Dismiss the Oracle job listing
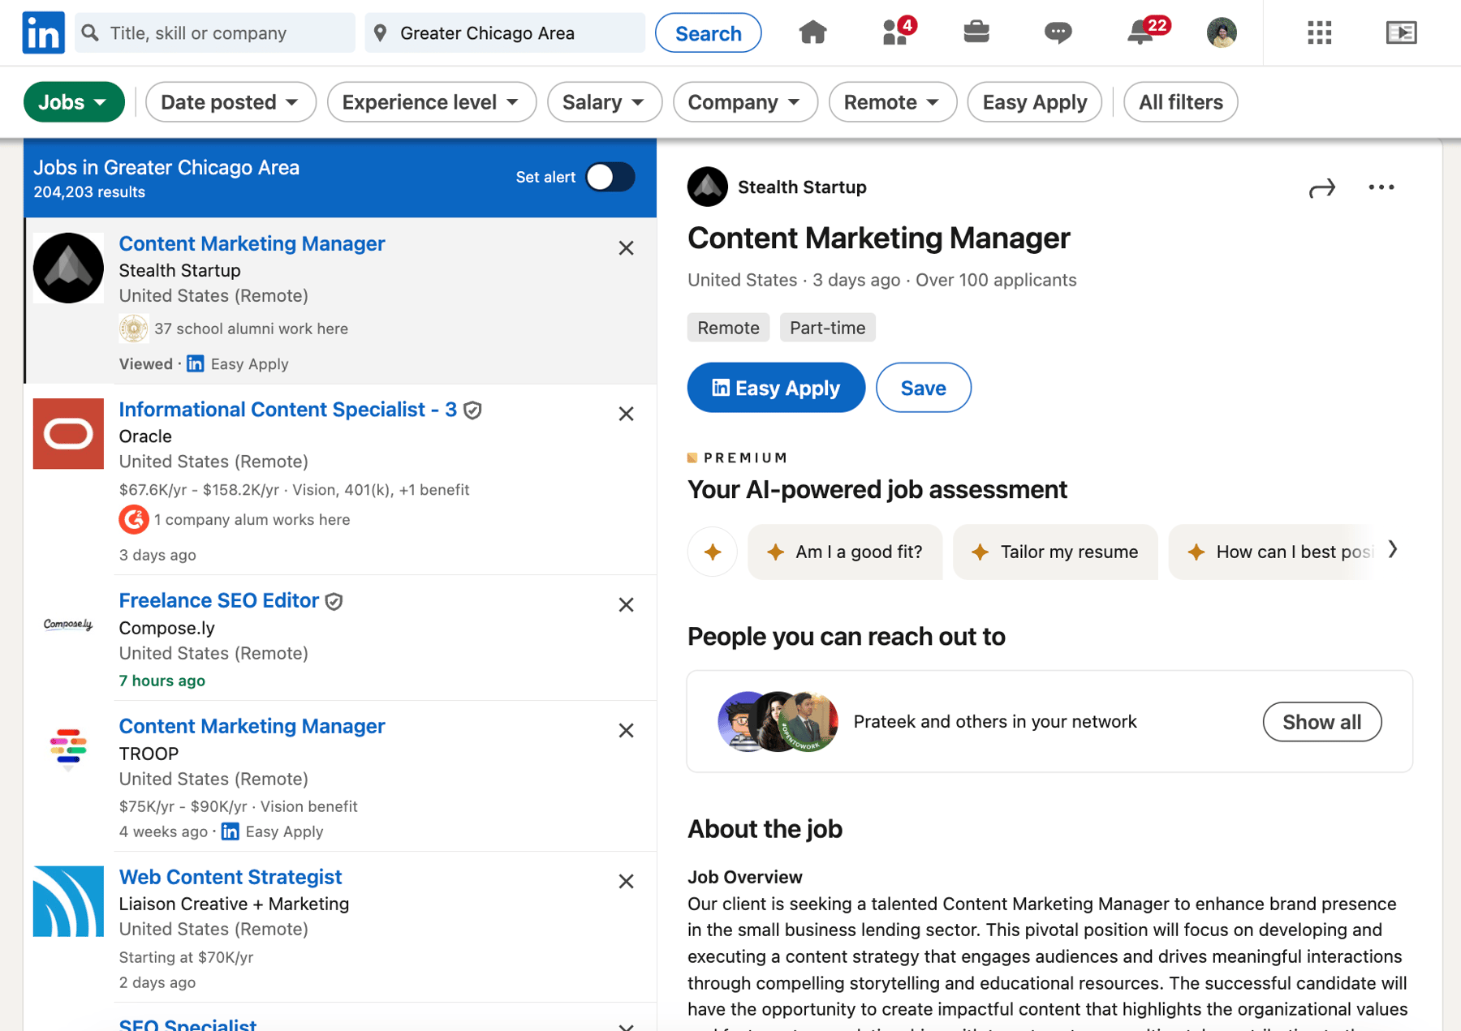 [626, 414]
